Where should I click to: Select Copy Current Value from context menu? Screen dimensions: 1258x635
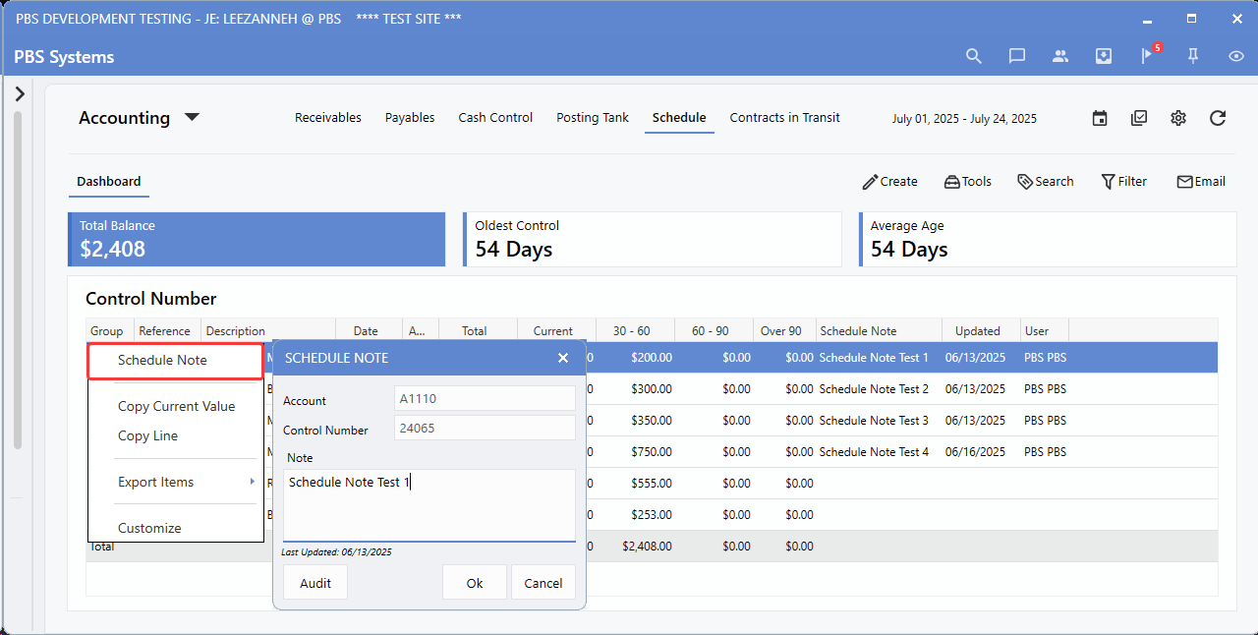[176, 406]
